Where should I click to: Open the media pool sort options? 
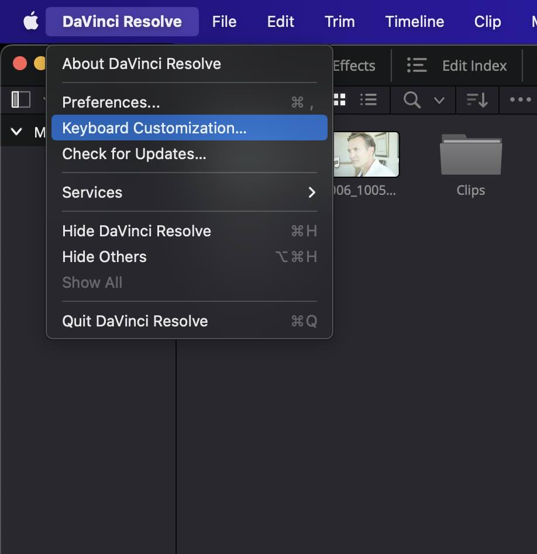click(x=477, y=100)
